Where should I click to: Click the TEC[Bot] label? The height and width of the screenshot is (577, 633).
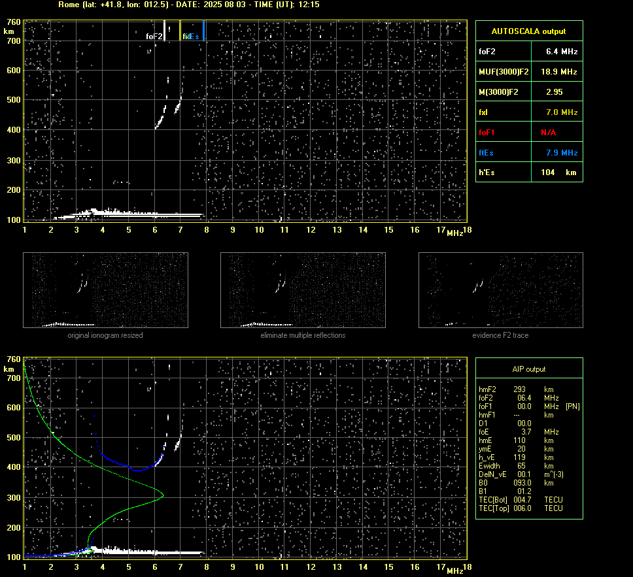pos(493,499)
